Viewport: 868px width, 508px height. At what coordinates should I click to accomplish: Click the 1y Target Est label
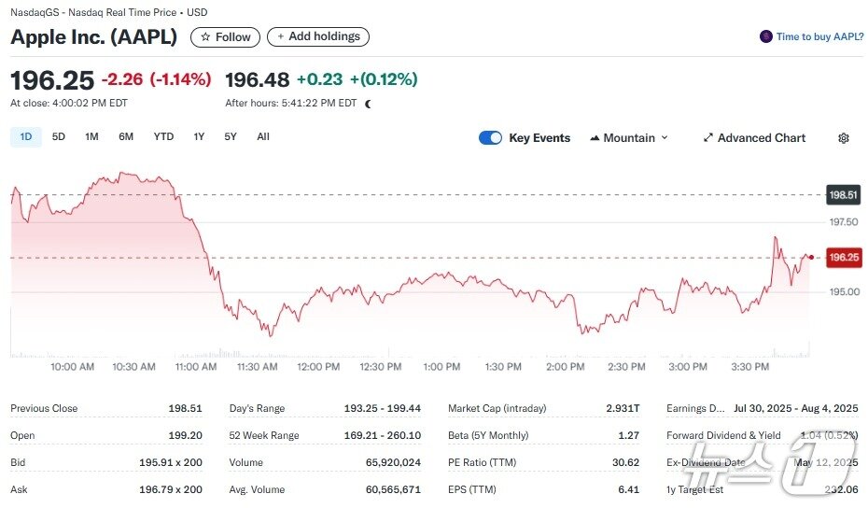point(694,489)
